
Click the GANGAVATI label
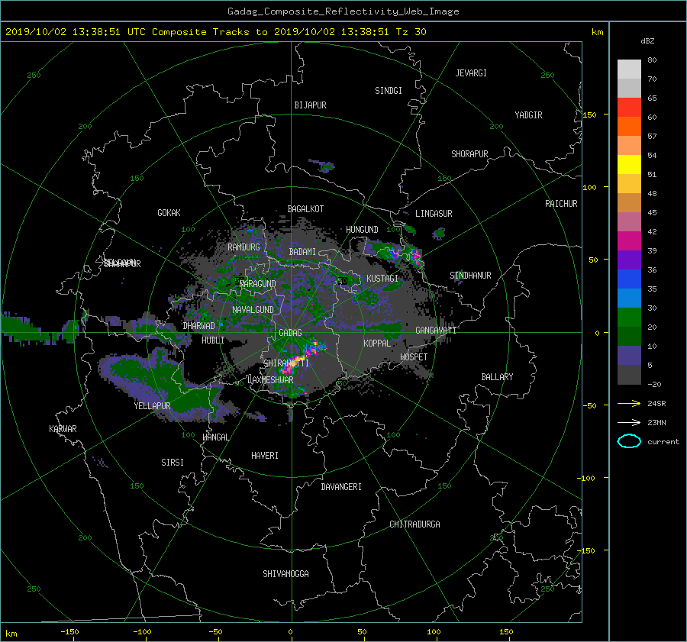point(436,331)
